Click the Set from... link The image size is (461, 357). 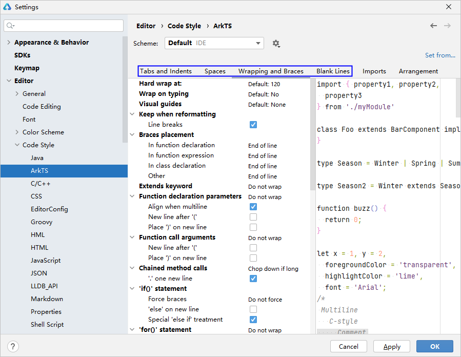click(x=440, y=55)
